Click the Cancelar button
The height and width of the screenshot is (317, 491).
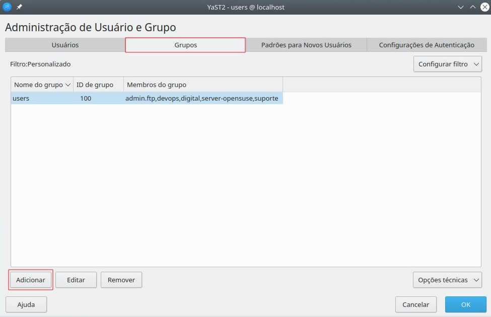click(415, 304)
